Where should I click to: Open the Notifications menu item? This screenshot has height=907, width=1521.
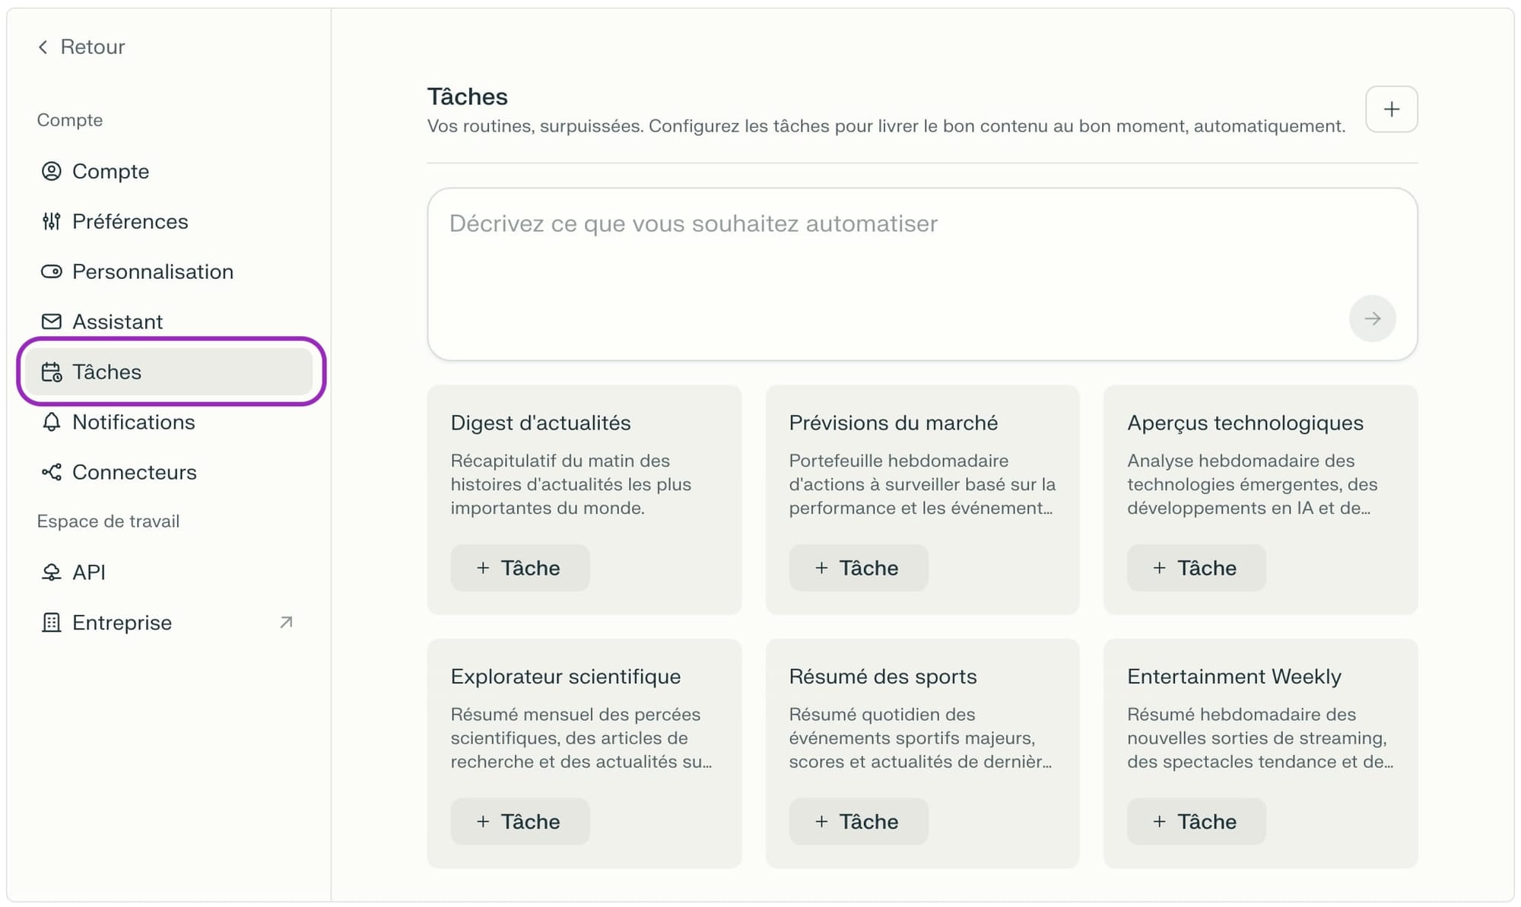133,422
